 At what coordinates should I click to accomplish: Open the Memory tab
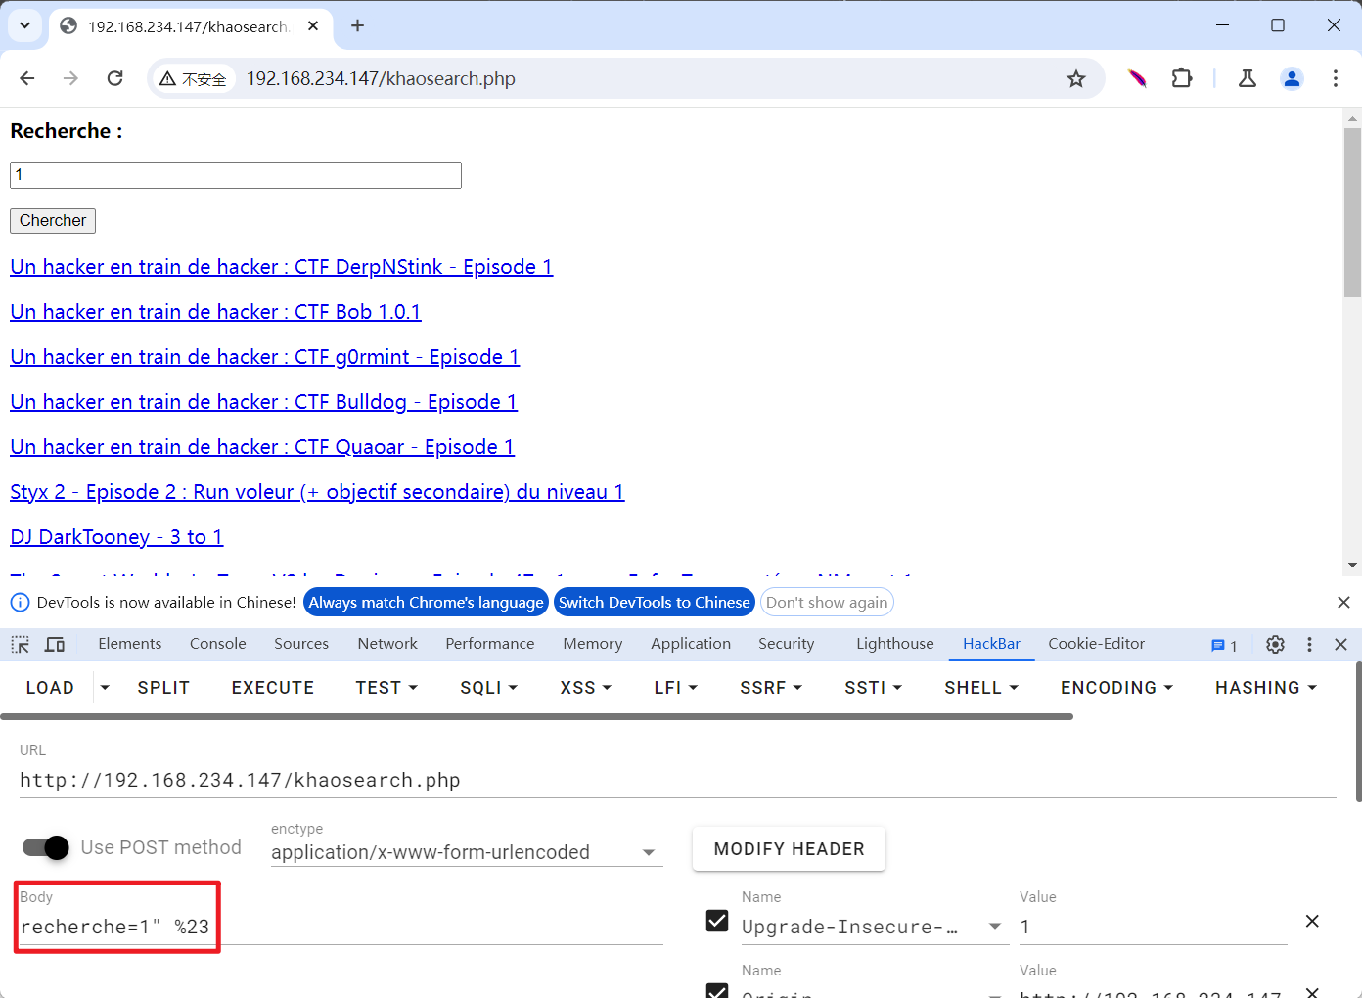coord(592,644)
